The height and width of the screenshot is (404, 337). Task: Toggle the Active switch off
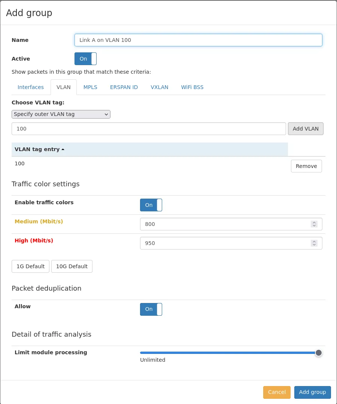point(85,59)
